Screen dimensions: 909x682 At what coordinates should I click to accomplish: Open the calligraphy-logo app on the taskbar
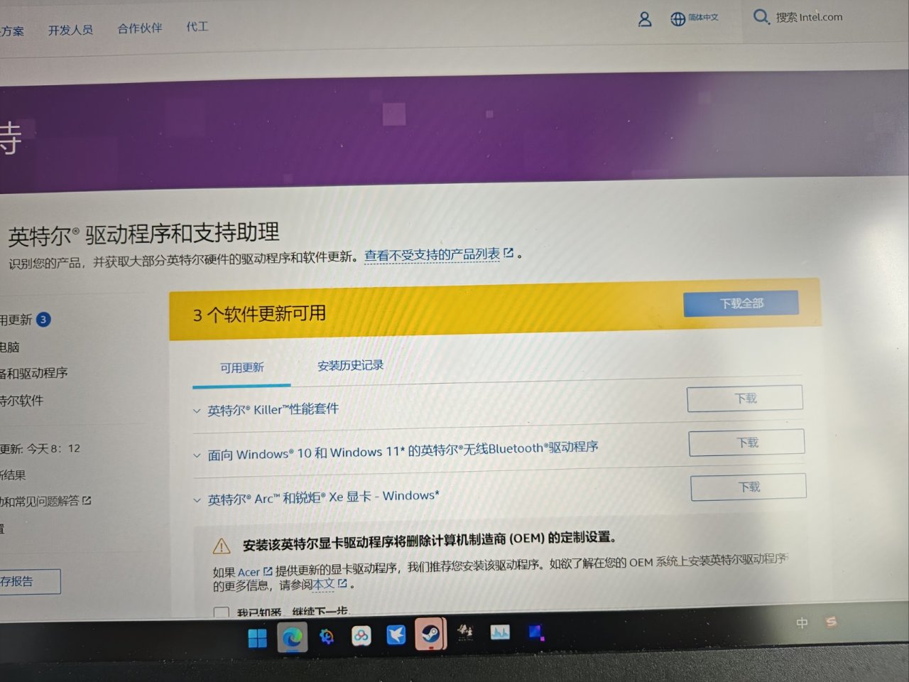point(465,632)
